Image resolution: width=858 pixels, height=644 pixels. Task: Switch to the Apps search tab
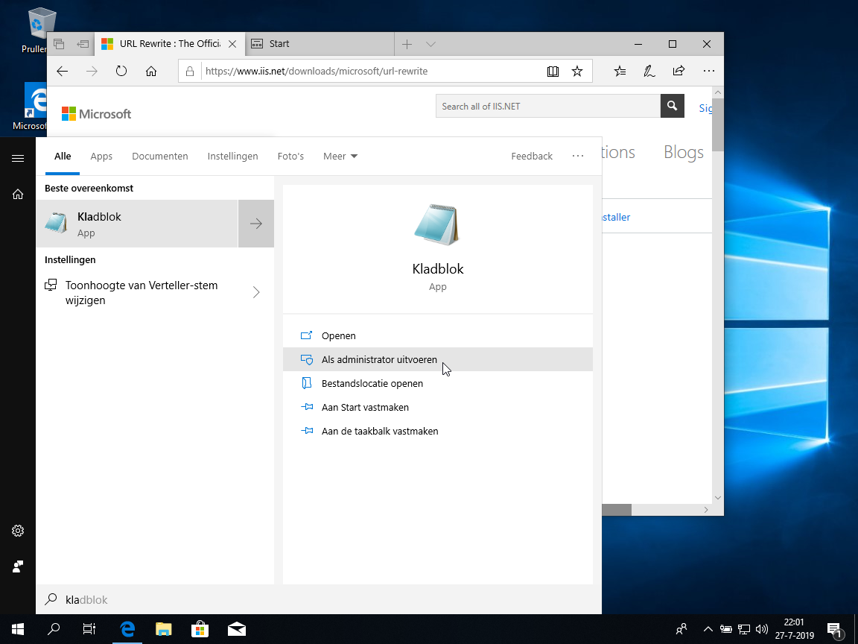pyautogui.click(x=101, y=156)
